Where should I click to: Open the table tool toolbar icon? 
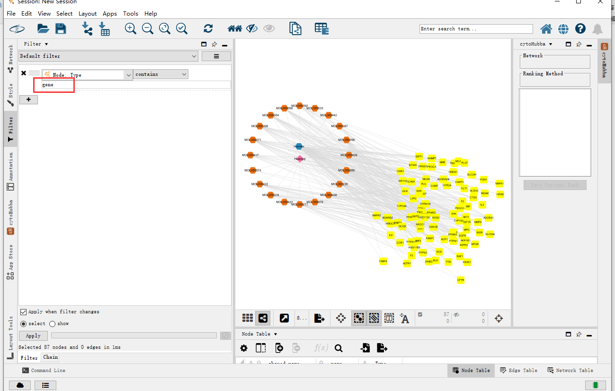point(322,28)
